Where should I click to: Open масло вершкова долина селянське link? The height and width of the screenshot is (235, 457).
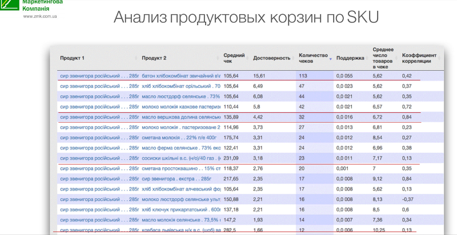tap(181, 117)
